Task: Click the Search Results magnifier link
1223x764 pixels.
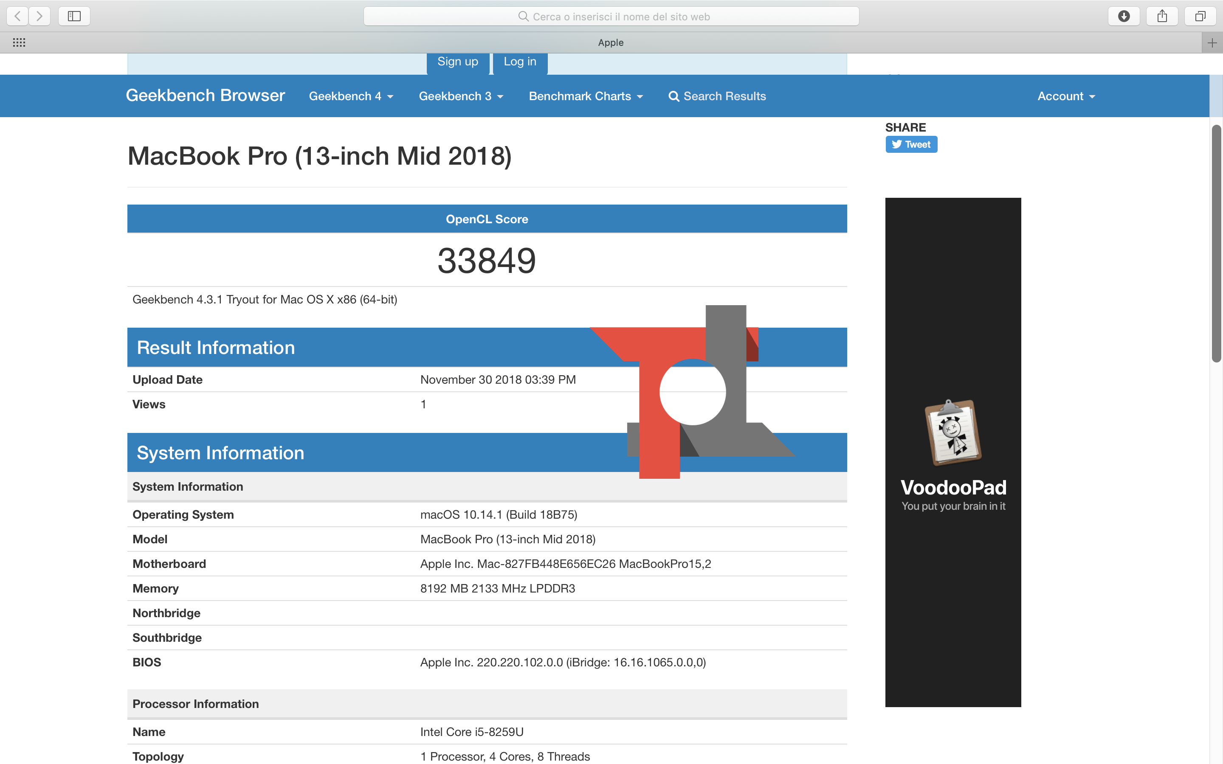Action: tap(717, 96)
